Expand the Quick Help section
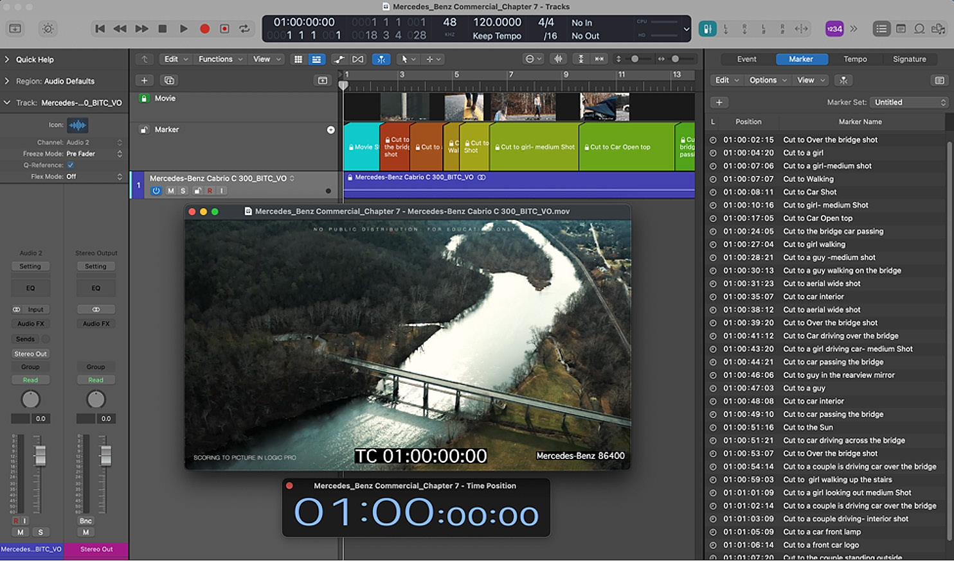This screenshot has height=561, width=954. [6, 59]
